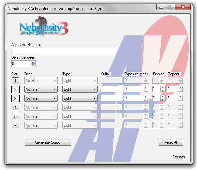Open the Settings link

(x=178, y=157)
